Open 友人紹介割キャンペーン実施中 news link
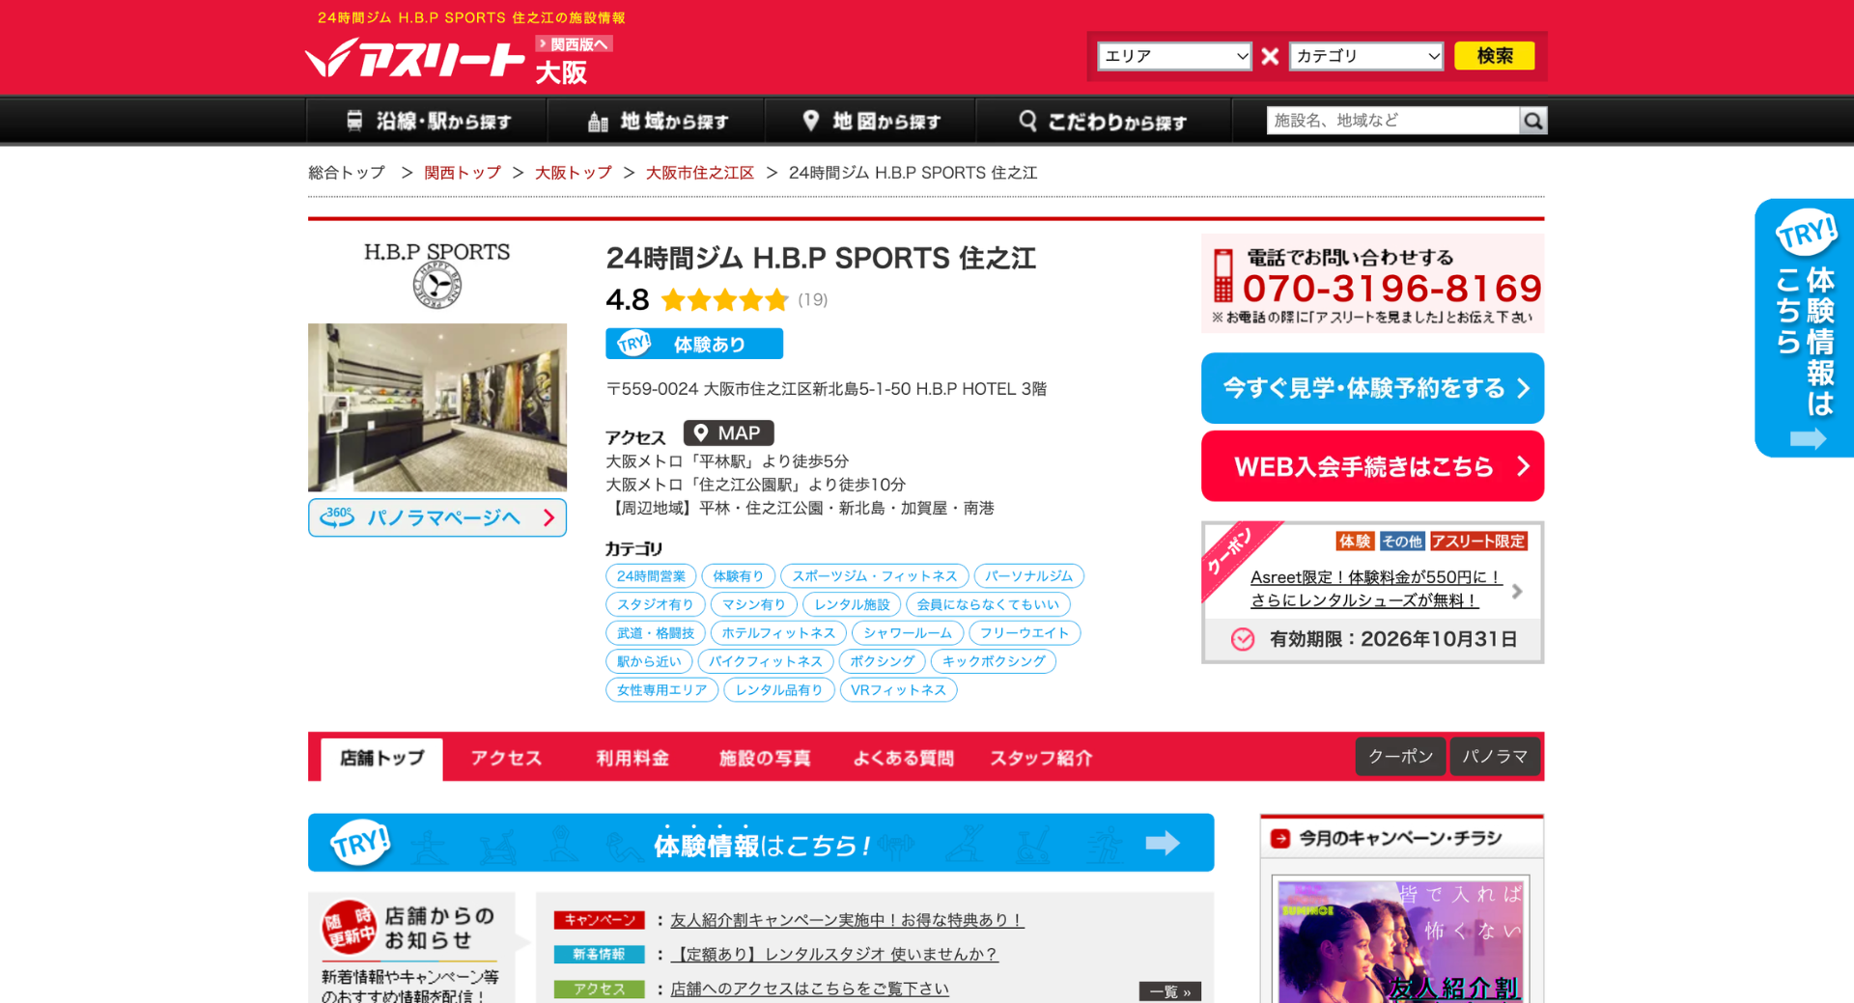 tap(847, 921)
